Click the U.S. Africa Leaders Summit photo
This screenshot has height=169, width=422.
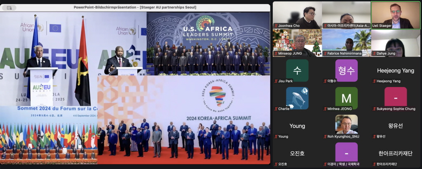click(208, 43)
